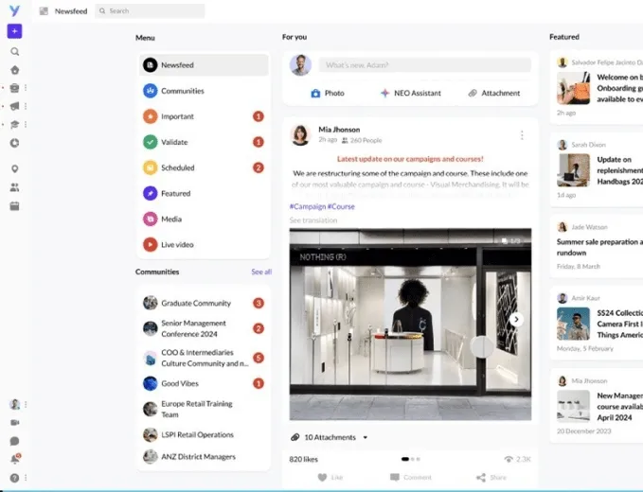Select Live video in the Menu
The width and height of the screenshot is (643, 492).
[204, 244]
